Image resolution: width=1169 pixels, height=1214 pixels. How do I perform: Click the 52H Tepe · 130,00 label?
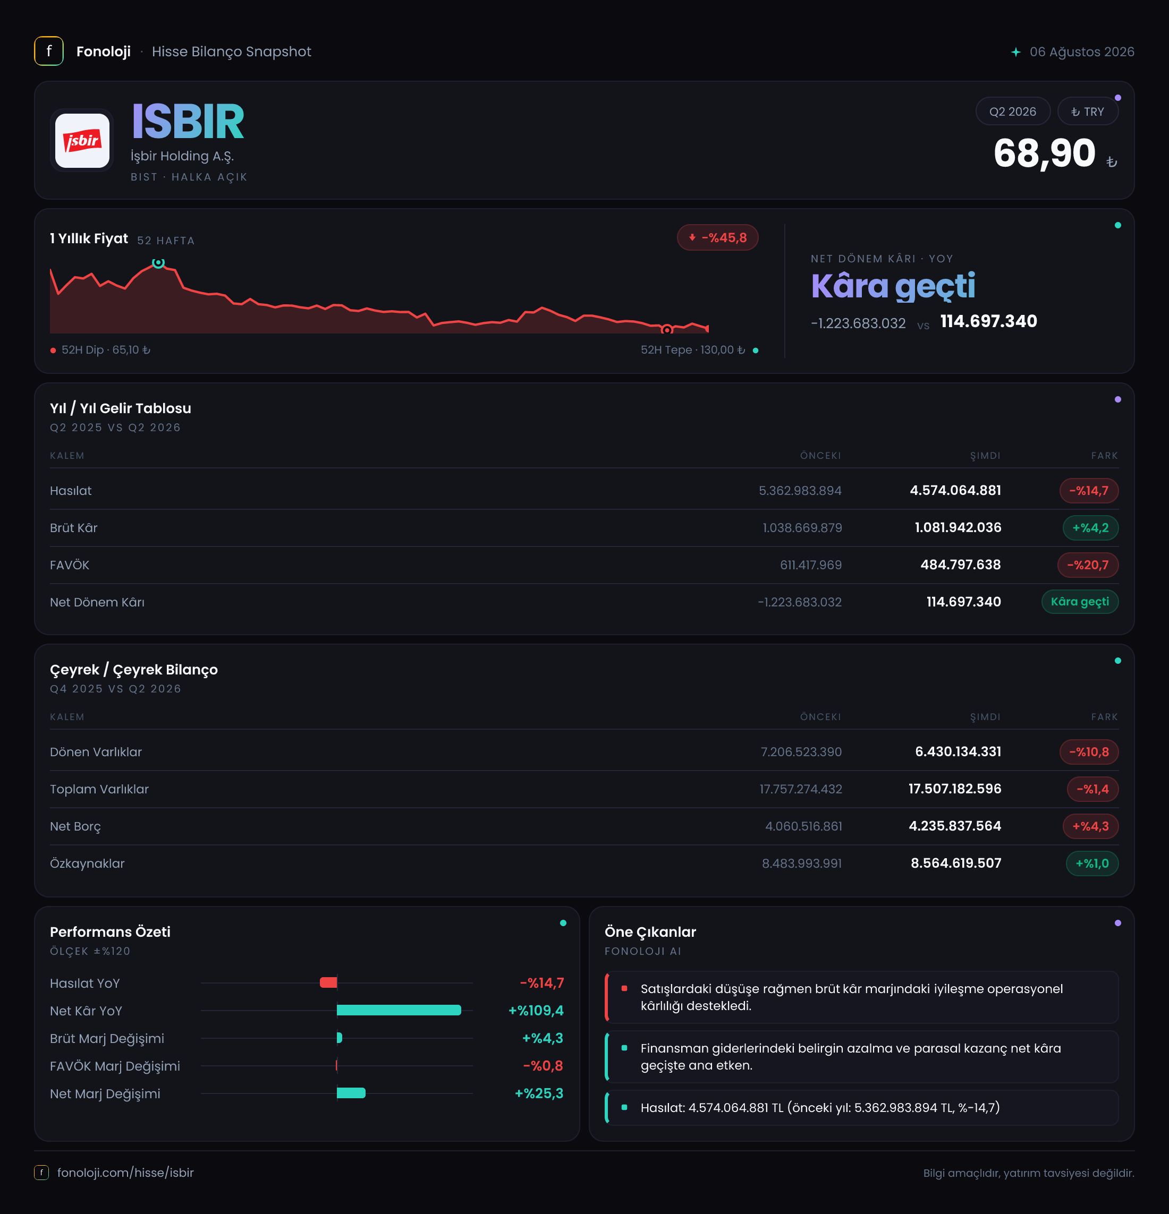(693, 350)
